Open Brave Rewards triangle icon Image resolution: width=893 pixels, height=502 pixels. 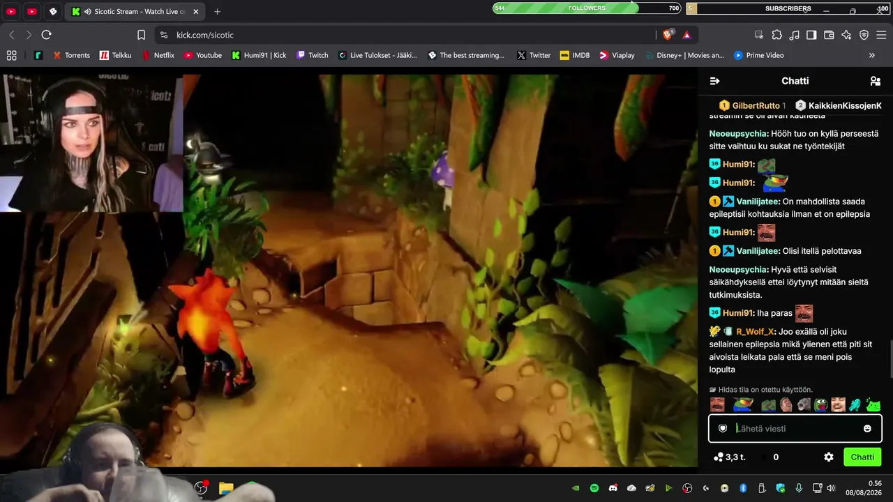686,35
